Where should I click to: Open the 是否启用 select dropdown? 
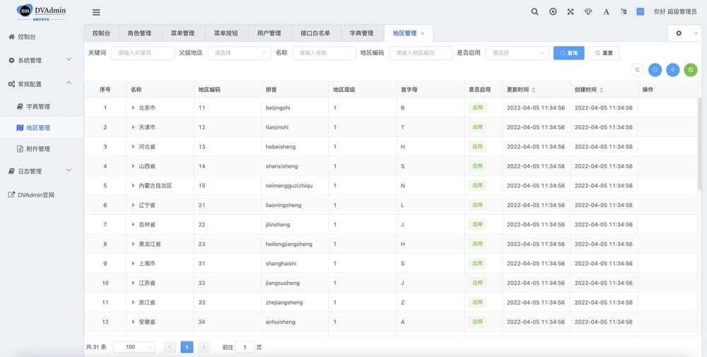point(517,53)
